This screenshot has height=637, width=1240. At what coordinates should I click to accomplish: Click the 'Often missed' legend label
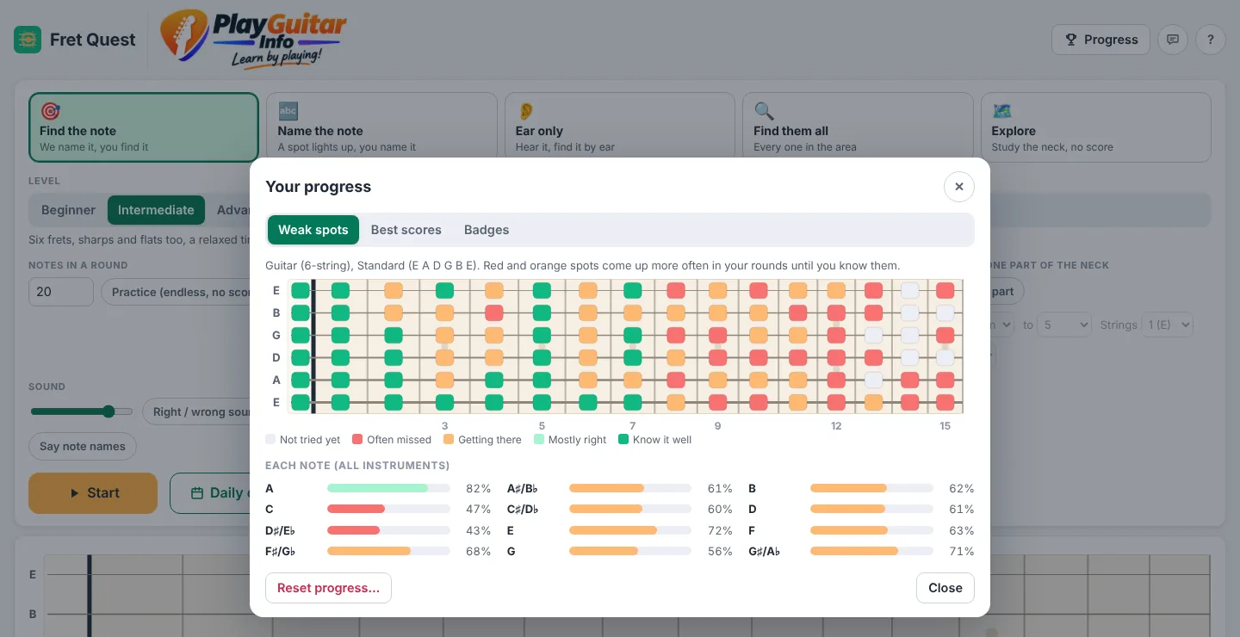pos(399,439)
